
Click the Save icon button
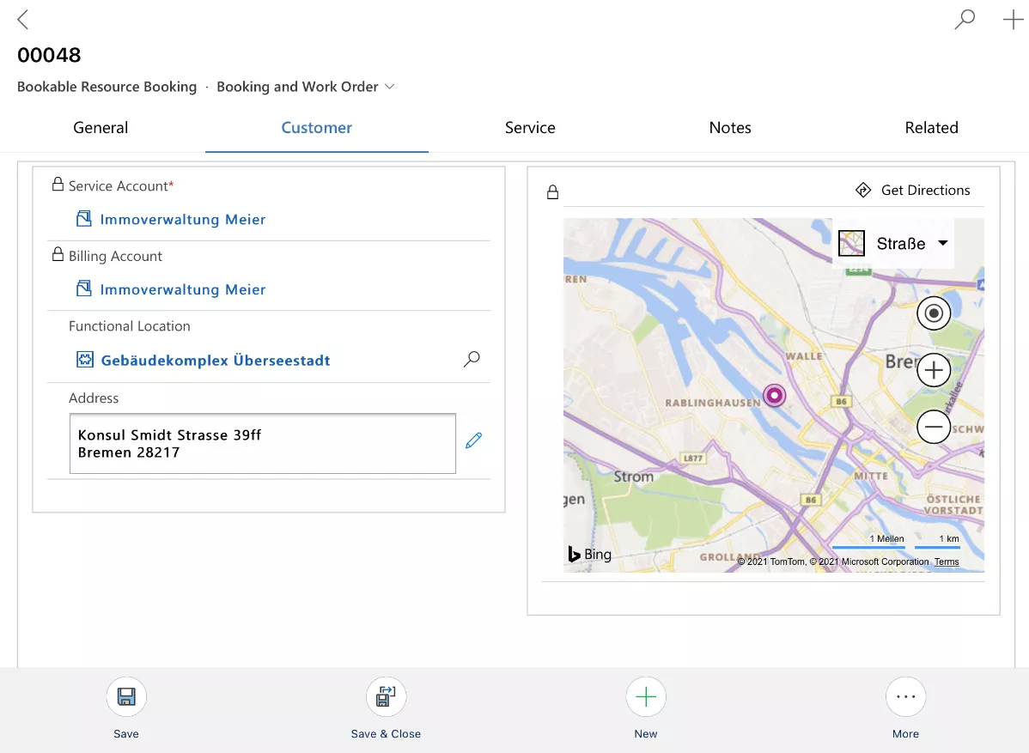pyautogui.click(x=126, y=697)
